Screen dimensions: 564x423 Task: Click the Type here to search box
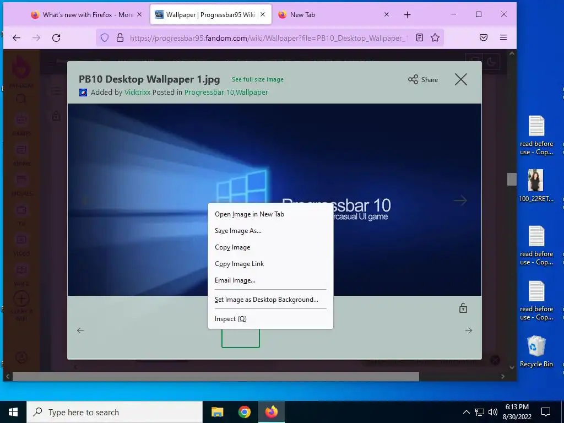click(x=115, y=412)
